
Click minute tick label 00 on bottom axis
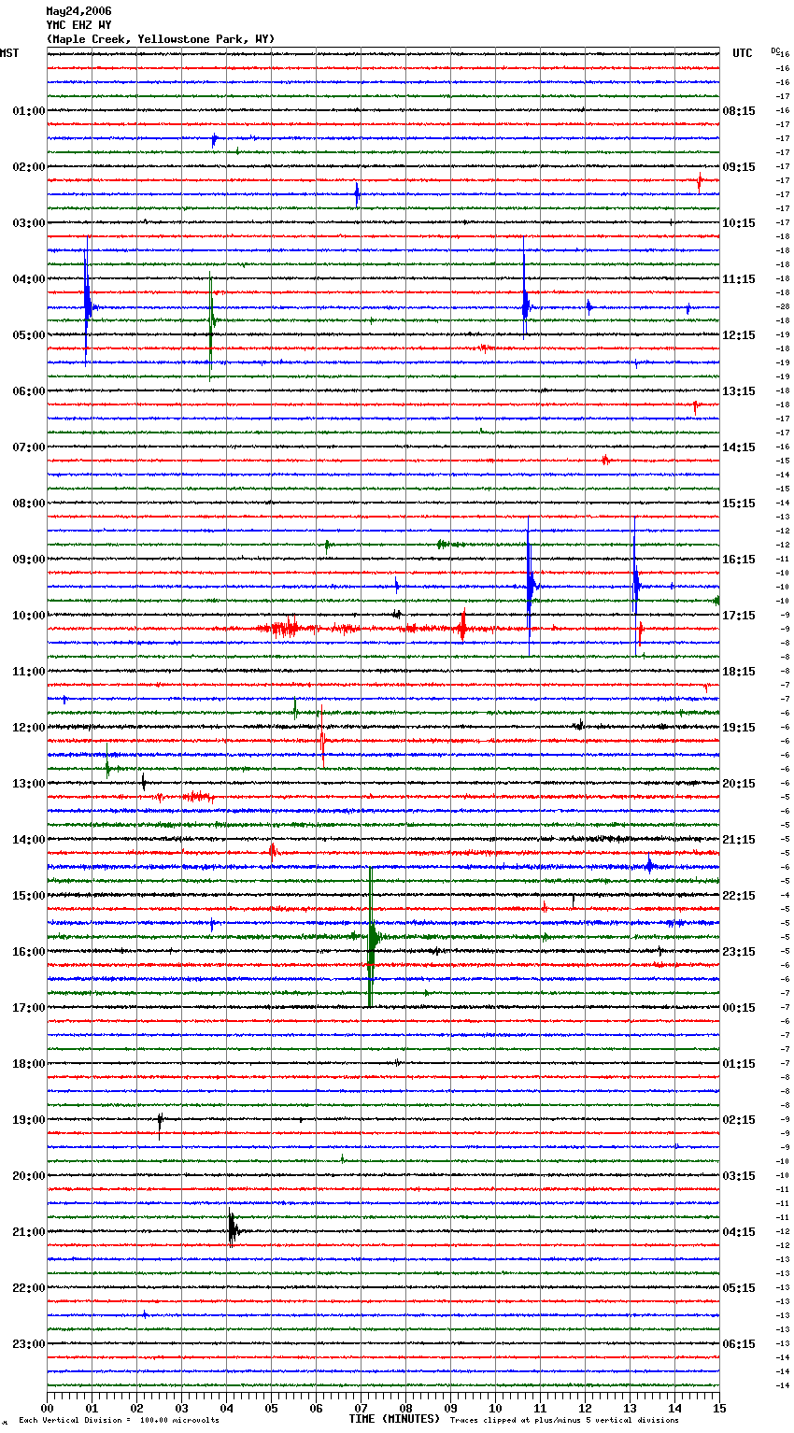[x=47, y=1409]
